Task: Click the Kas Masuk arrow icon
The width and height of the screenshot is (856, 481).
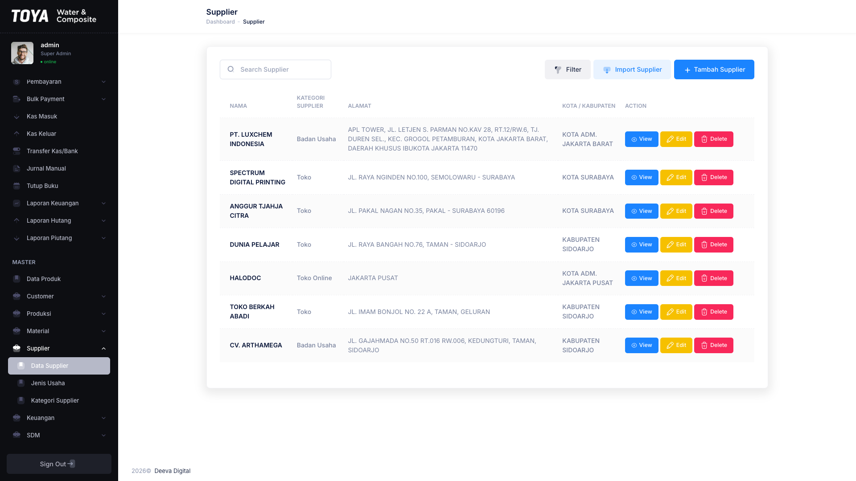Action: pyautogui.click(x=16, y=116)
